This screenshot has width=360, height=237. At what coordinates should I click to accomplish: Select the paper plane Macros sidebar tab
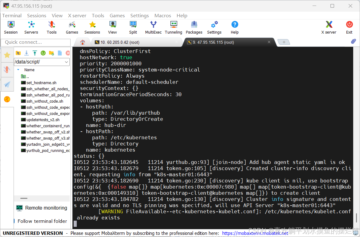pyautogui.click(x=7, y=84)
